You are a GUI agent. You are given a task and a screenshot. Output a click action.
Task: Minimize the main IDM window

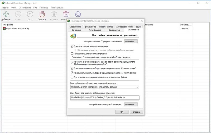click(190, 3)
